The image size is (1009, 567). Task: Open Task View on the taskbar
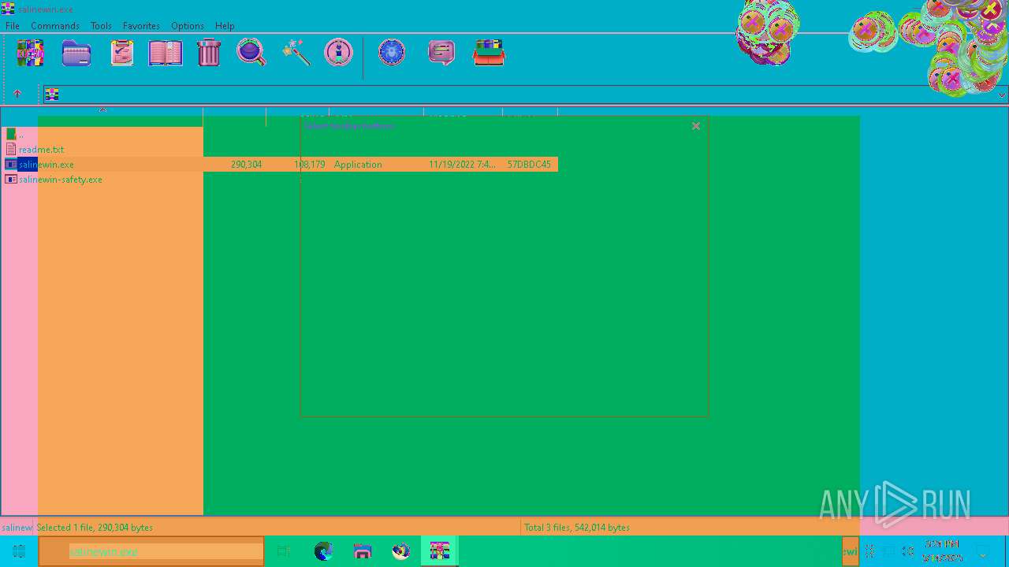tap(284, 551)
